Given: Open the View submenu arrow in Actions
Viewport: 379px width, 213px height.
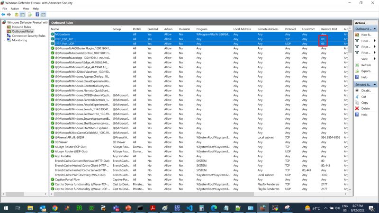Looking at the screenshot, I should click(x=375, y=59).
